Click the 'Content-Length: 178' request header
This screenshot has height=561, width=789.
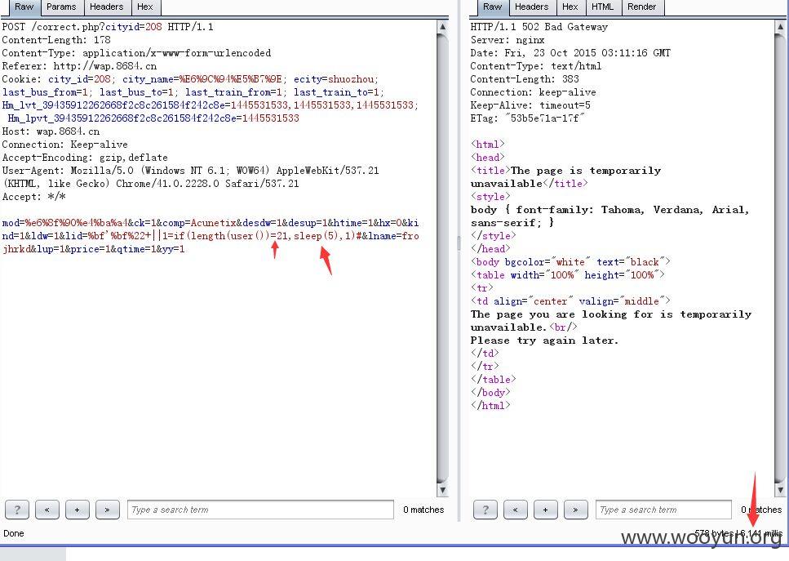coord(56,40)
